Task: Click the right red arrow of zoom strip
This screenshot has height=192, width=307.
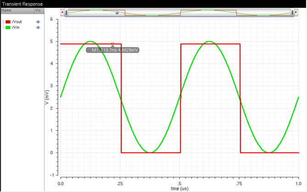Action: (x=296, y=12)
